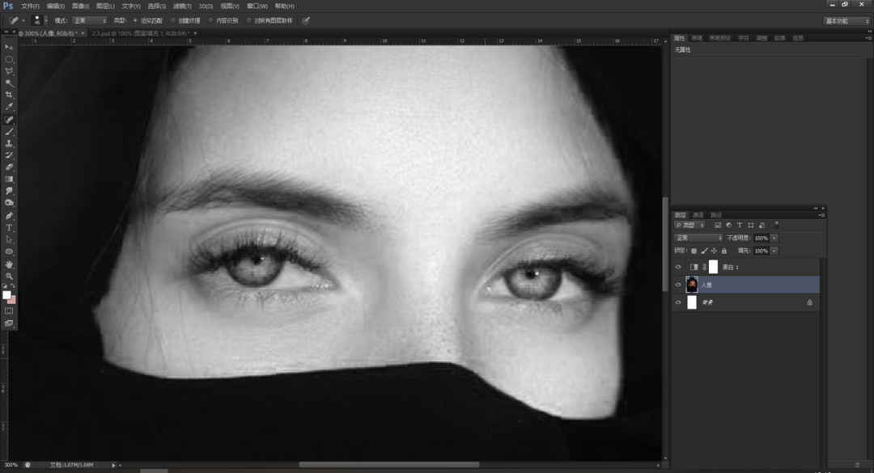Select the Clone Stamp tool
874x473 pixels.
tap(9, 144)
